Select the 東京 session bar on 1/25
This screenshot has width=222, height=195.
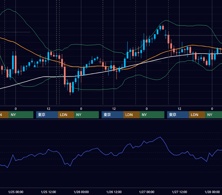coord(47,115)
